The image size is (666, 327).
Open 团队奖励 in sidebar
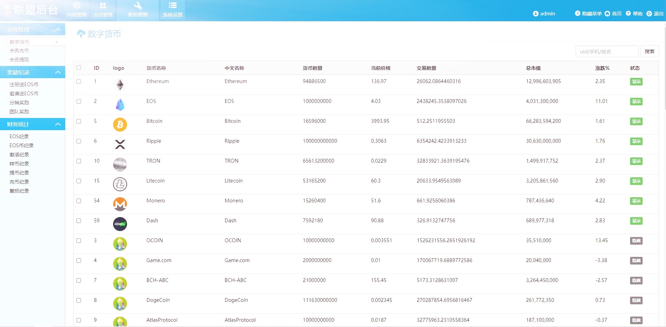coord(19,112)
